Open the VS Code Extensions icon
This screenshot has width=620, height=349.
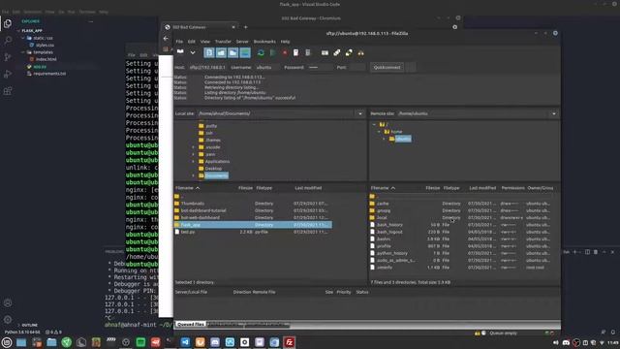pos(8,91)
